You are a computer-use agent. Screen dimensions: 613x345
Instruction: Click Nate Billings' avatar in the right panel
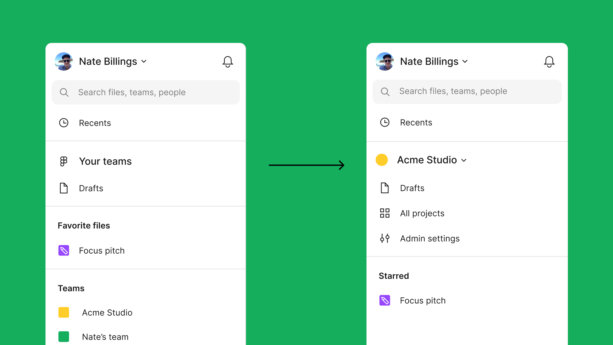[385, 61]
